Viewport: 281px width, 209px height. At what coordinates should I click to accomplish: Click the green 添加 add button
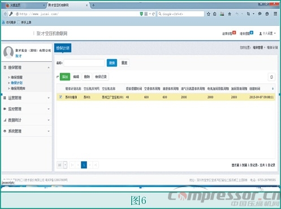pyautogui.click(x=65, y=77)
